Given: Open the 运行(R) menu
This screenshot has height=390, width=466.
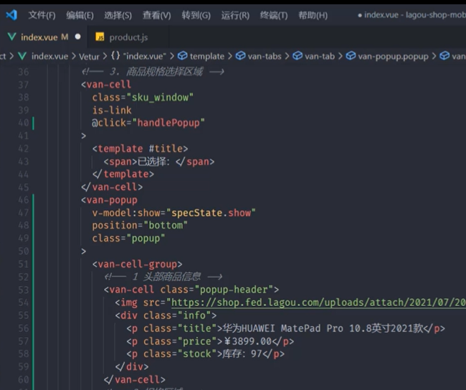Looking at the screenshot, I should 235,15.
